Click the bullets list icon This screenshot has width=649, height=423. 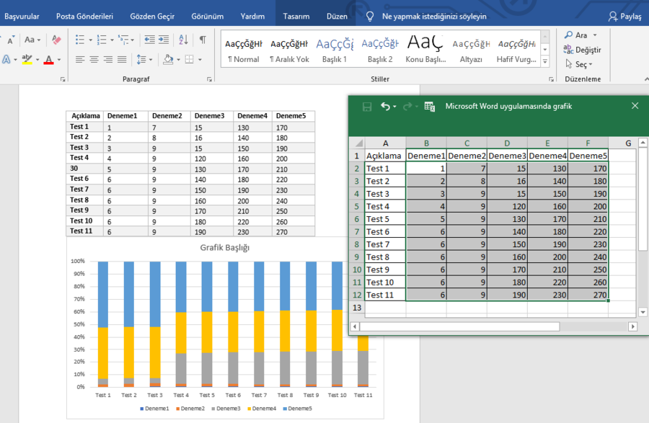[80, 40]
